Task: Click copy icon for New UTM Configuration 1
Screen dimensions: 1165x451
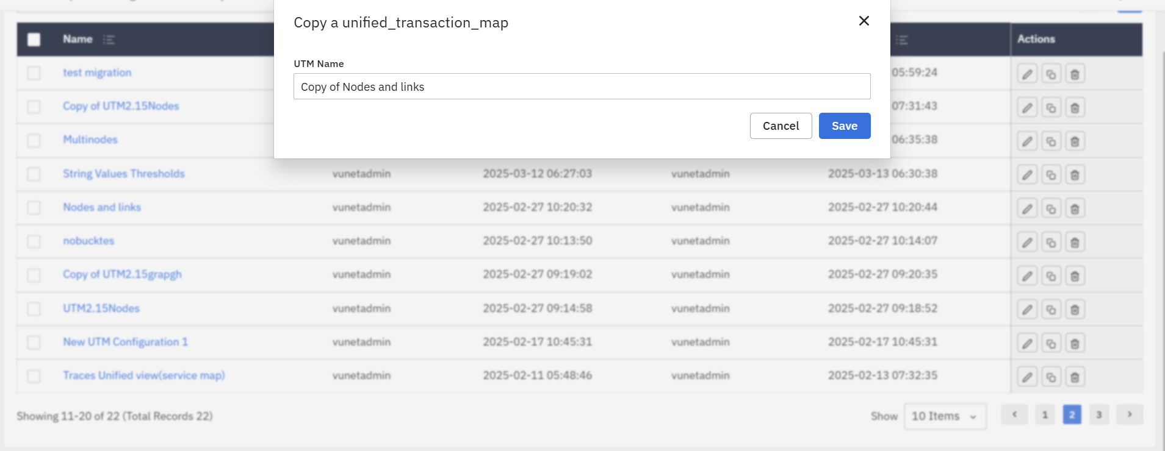Action: click(x=1051, y=344)
